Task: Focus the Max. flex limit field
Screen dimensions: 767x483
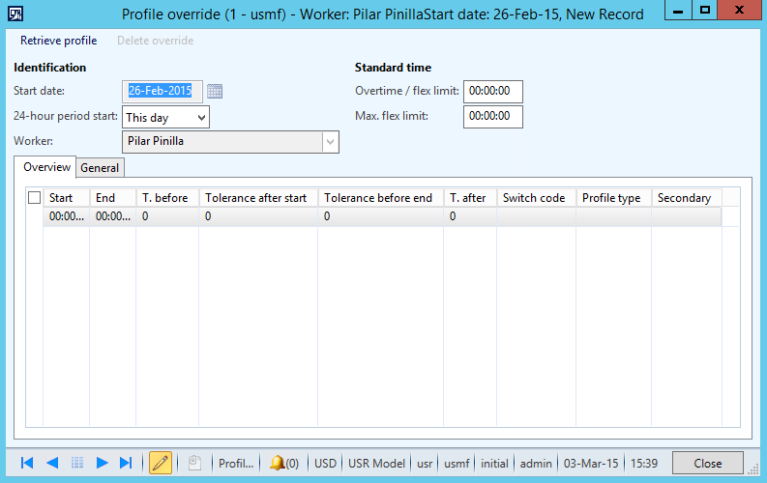Action: 492,117
